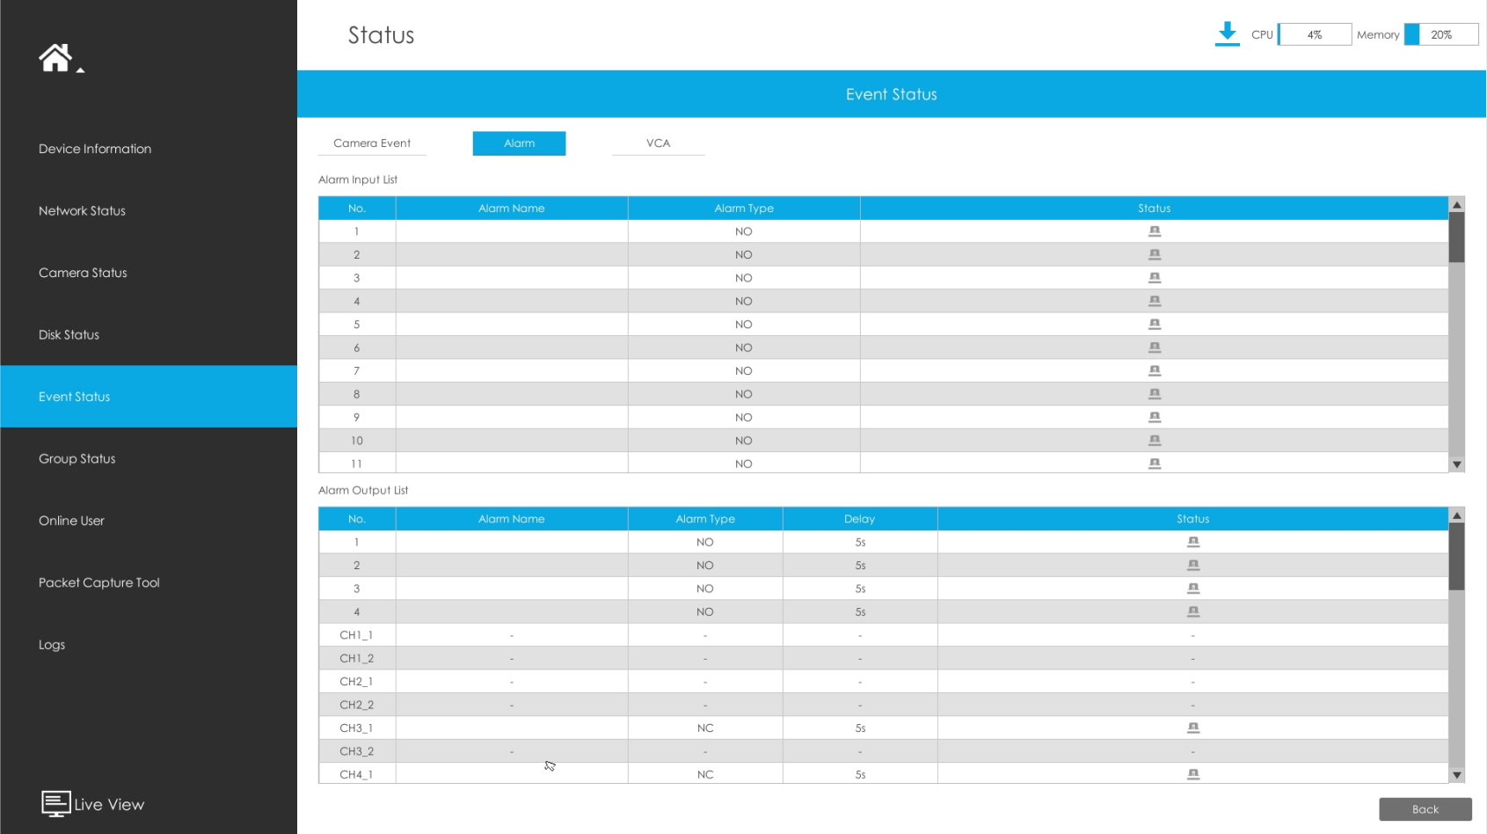The height and width of the screenshot is (834, 1487).
Task: Click status icon for alarm input 8
Action: (1155, 394)
